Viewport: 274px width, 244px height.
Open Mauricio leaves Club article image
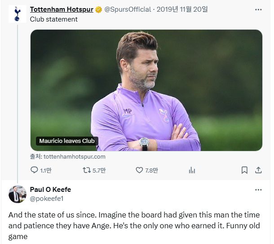point(146,90)
